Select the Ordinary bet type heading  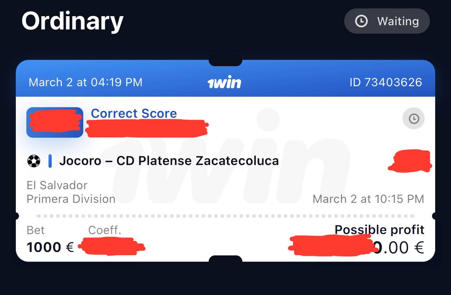pos(73,21)
